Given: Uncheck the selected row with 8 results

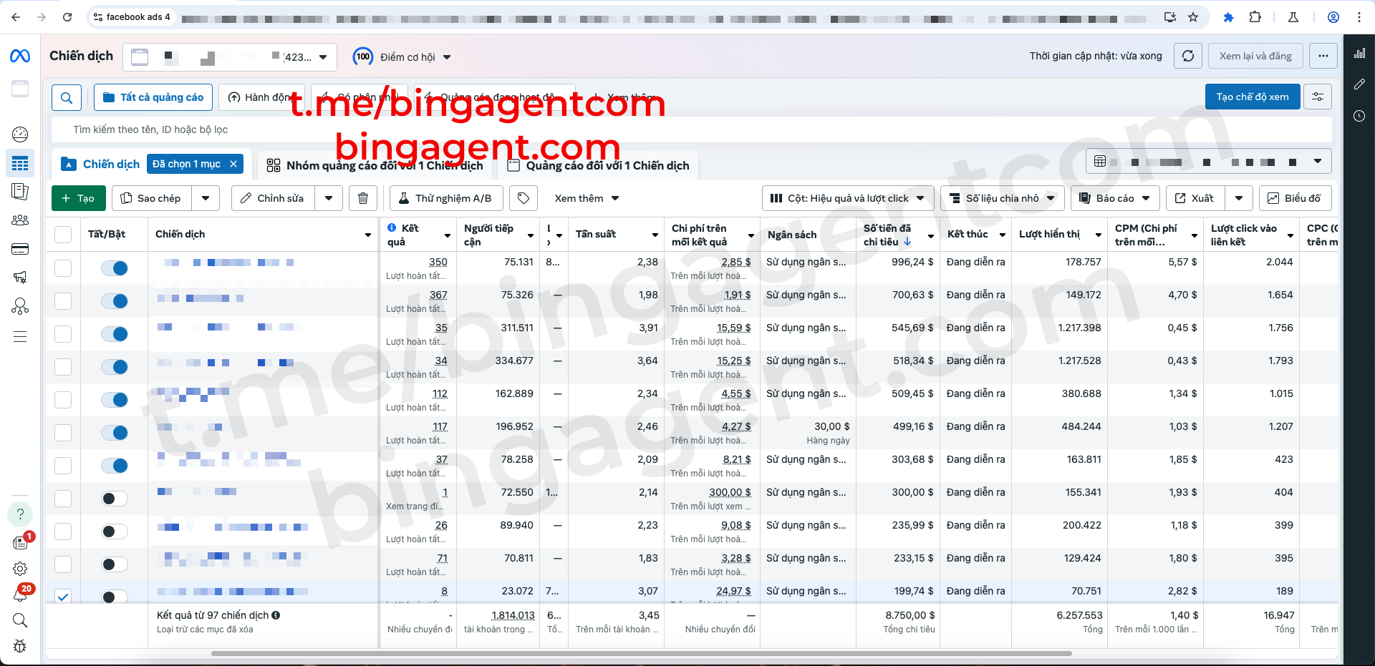Looking at the screenshot, I should click(x=63, y=596).
